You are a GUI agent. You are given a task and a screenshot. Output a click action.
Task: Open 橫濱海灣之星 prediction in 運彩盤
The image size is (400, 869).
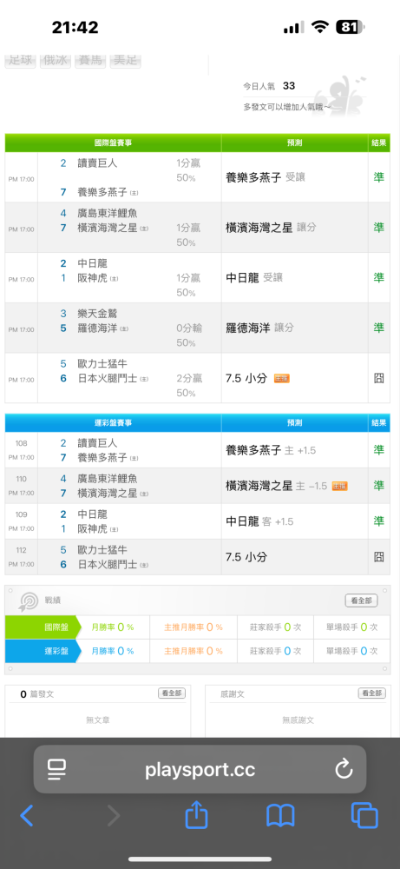tap(259, 486)
